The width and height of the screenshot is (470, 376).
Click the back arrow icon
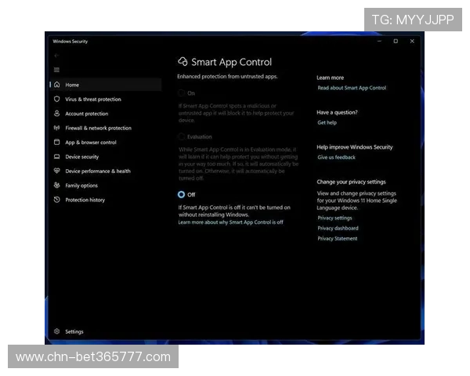click(56, 56)
